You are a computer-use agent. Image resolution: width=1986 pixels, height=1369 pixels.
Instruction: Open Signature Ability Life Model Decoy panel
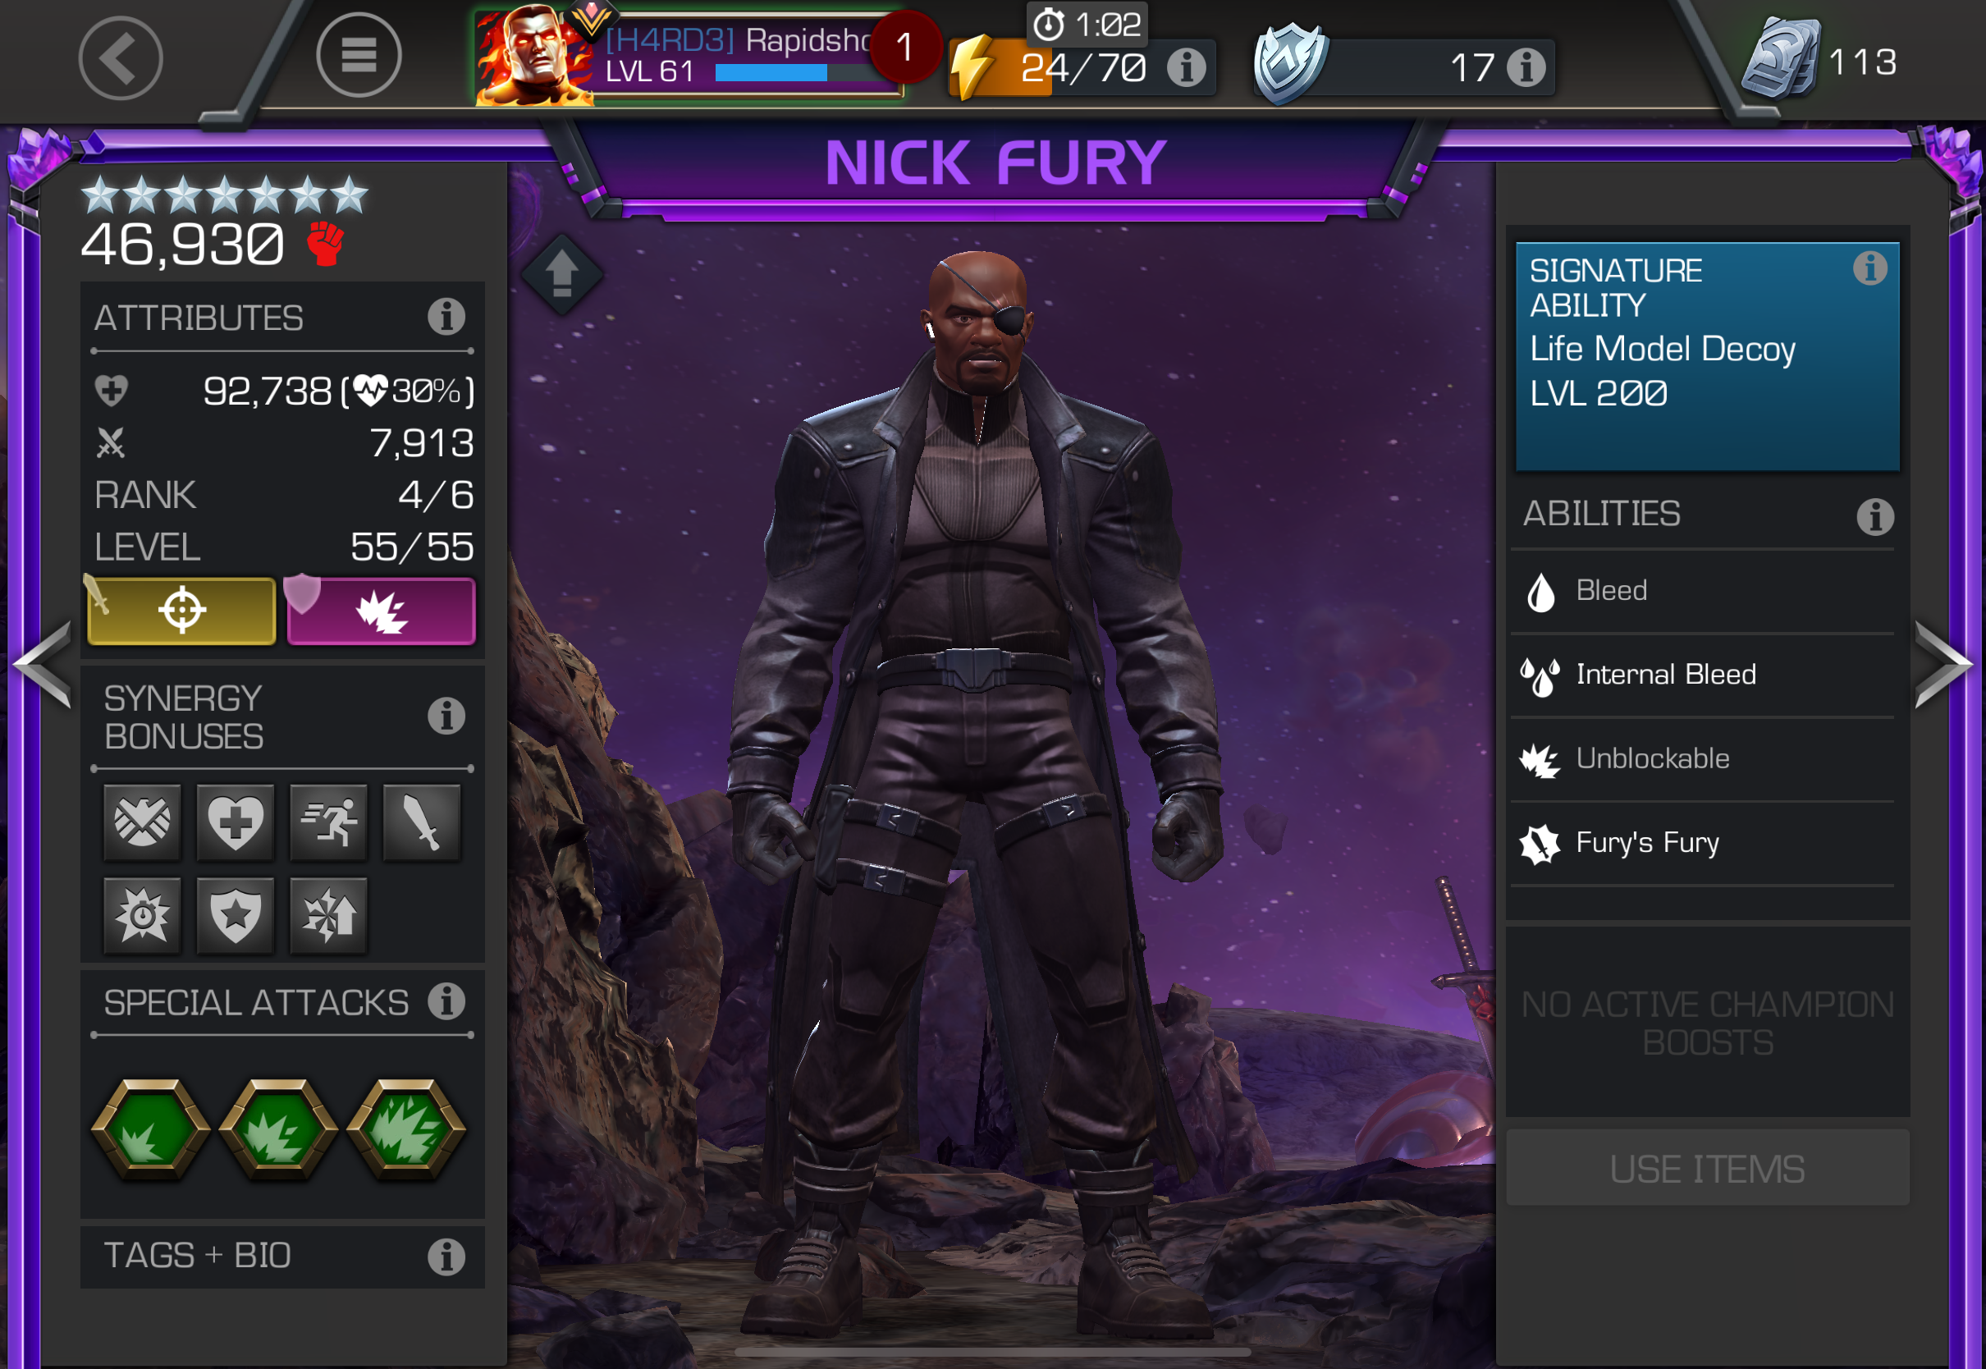pyautogui.click(x=1707, y=356)
